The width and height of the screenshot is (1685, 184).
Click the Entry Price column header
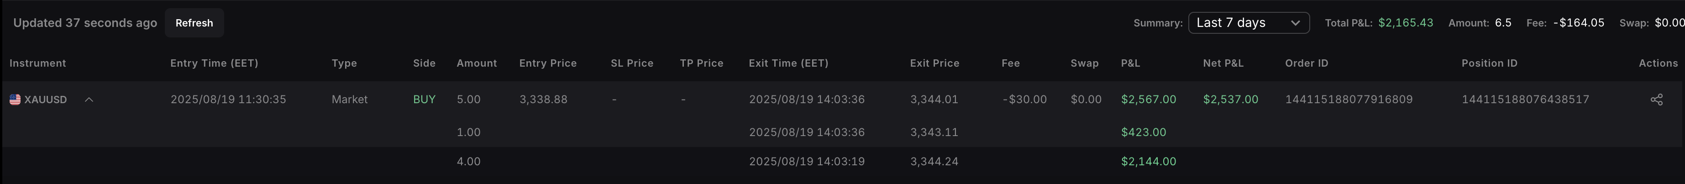click(548, 63)
